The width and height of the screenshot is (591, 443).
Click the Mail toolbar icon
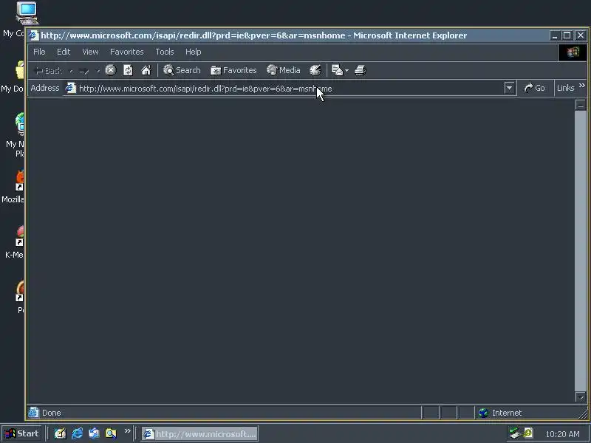tap(337, 70)
